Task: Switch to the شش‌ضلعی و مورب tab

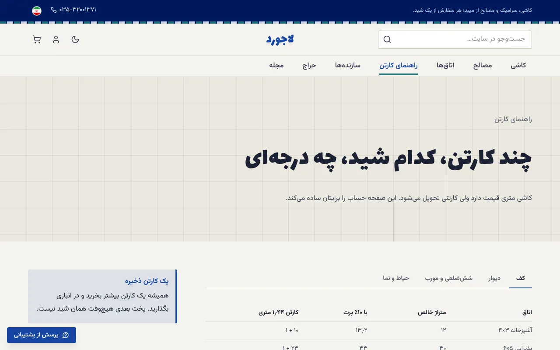Action: 449,278
